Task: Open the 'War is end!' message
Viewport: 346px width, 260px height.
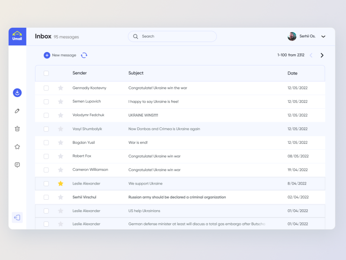Action: (x=138, y=143)
